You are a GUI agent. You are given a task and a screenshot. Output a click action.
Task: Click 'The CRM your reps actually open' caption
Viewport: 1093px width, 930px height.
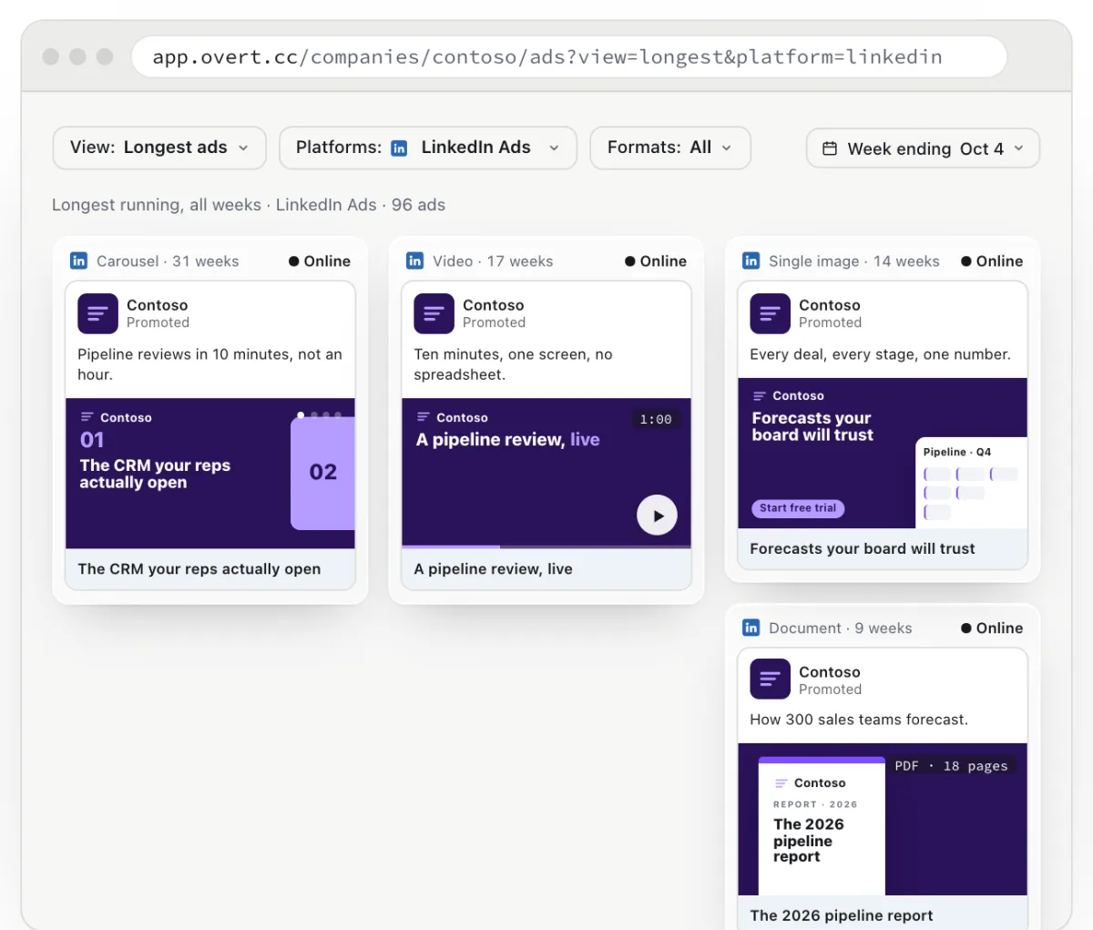[199, 569]
